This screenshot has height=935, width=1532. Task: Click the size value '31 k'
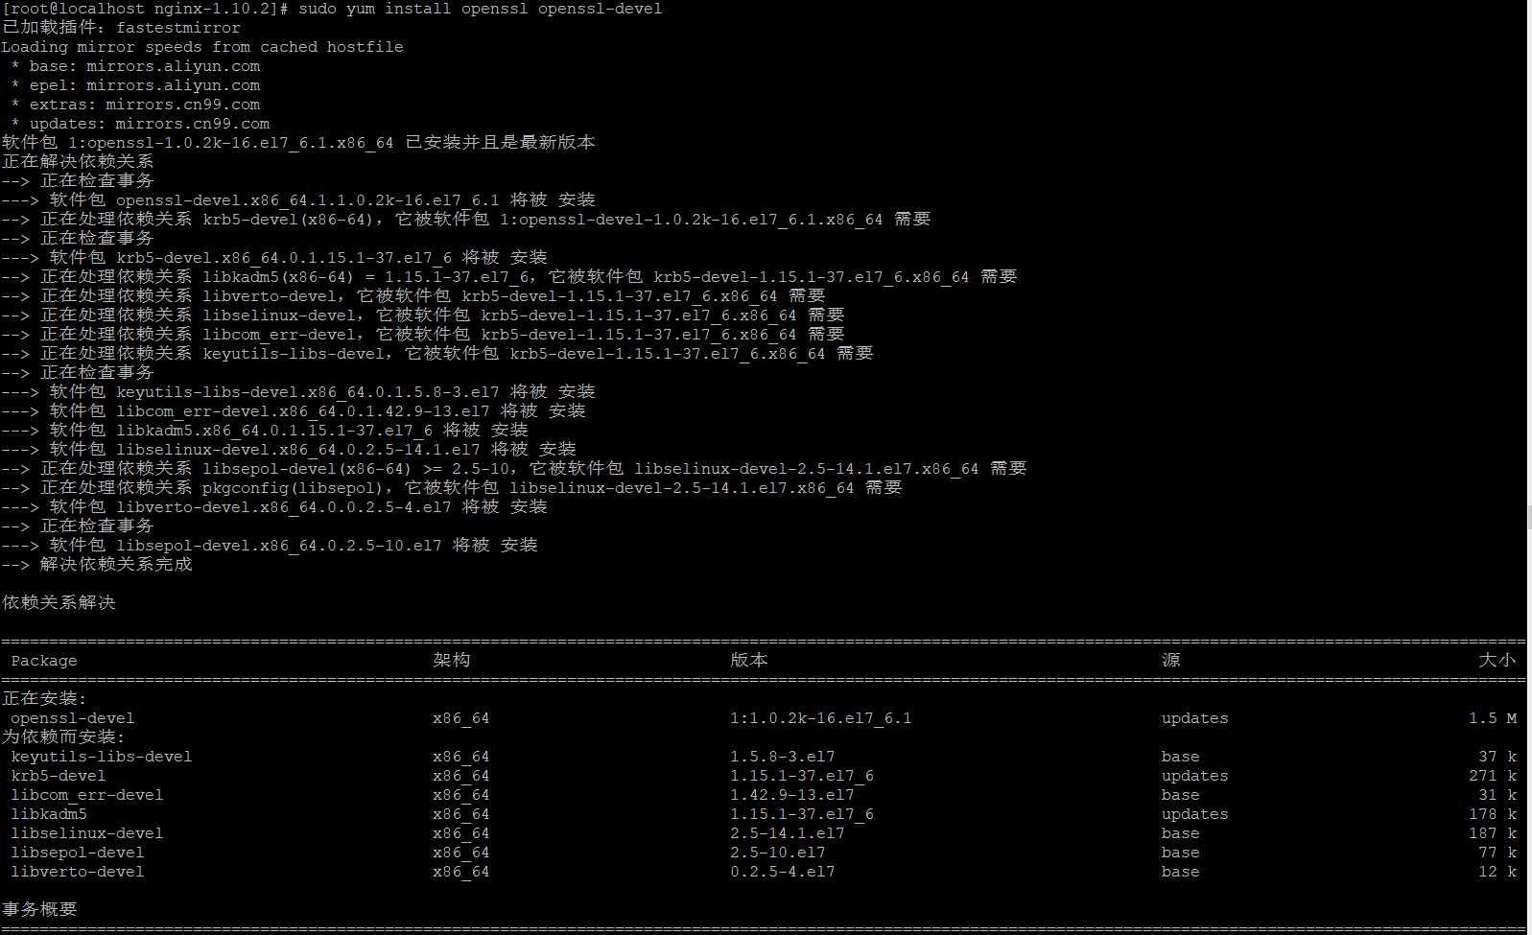point(1497,795)
